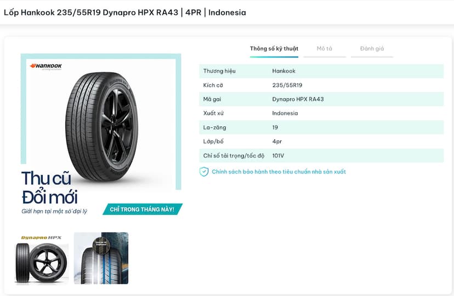The width and height of the screenshot is (454, 296).
Task: Click 'Giới hạn tại một số đại lý' text
Action: pyautogui.click(x=54, y=211)
